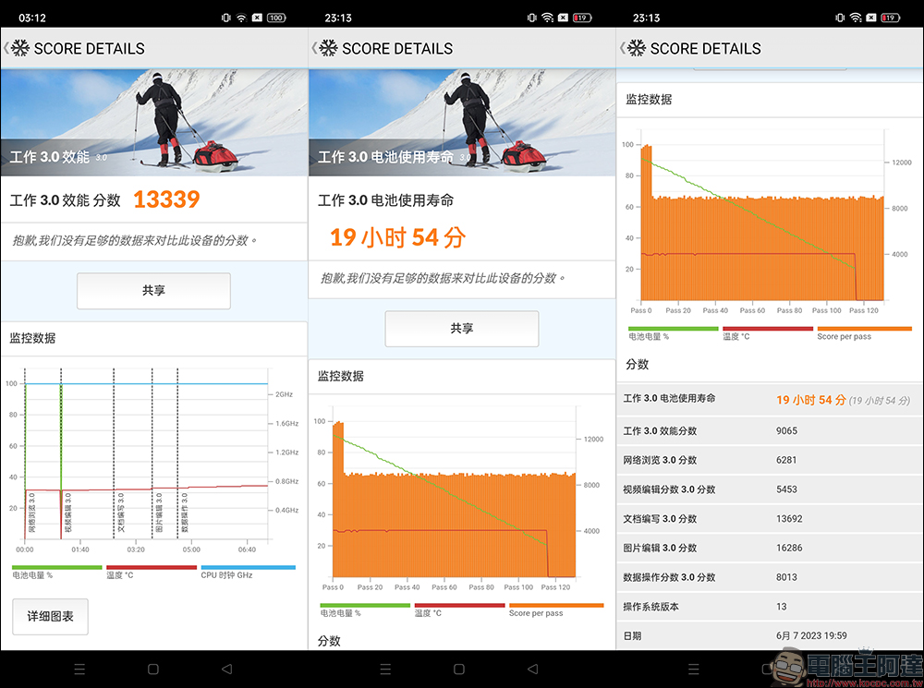Tap the 网络浏览 3.0 分数 row showing 6281
The width and height of the screenshot is (924, 688).
point(770,460)
